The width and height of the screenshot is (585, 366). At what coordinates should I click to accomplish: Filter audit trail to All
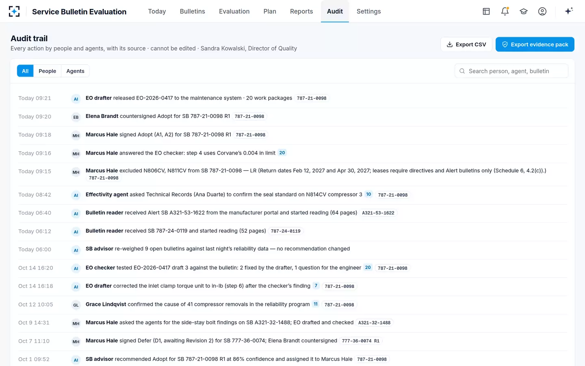tap(25, 71)
